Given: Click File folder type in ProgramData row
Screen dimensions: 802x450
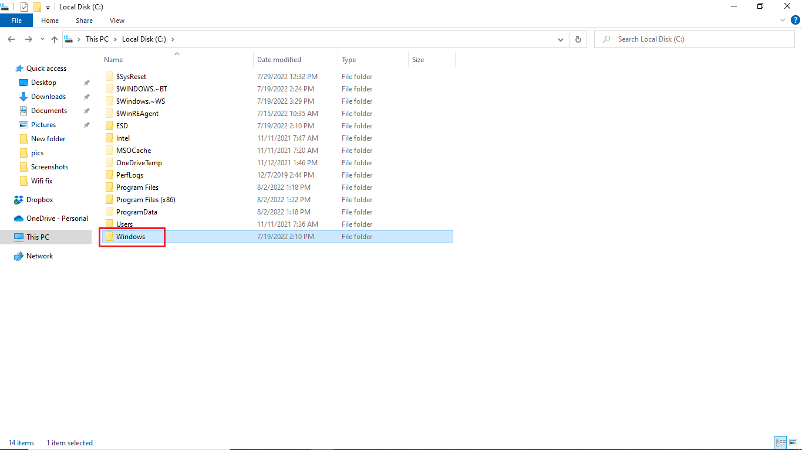Looking at the screenshot, I should tap(357, 212).
